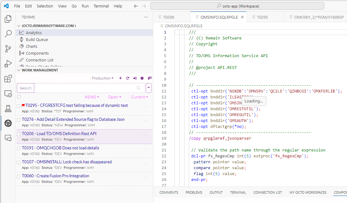Open Work Management settings gear

pos(142,78)
